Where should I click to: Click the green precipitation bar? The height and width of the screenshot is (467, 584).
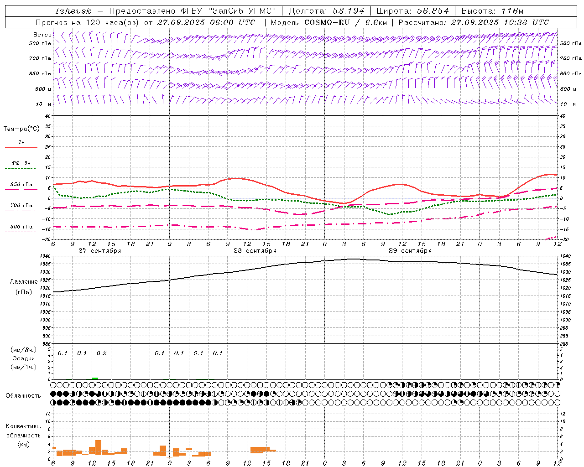point(95,379)
